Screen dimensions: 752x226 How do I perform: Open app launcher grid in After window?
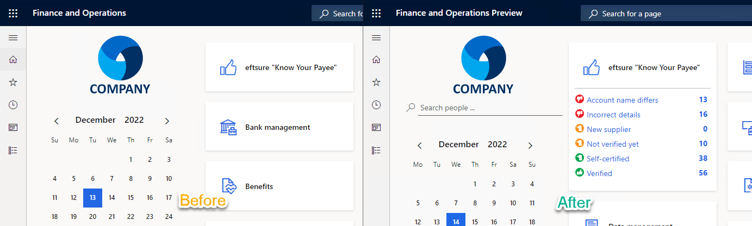[x=376, y=13]
